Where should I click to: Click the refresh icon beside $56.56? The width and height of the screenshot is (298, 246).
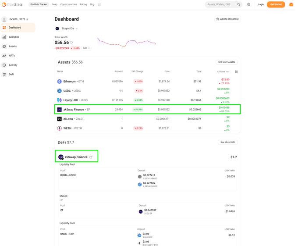tap(71, 43)
